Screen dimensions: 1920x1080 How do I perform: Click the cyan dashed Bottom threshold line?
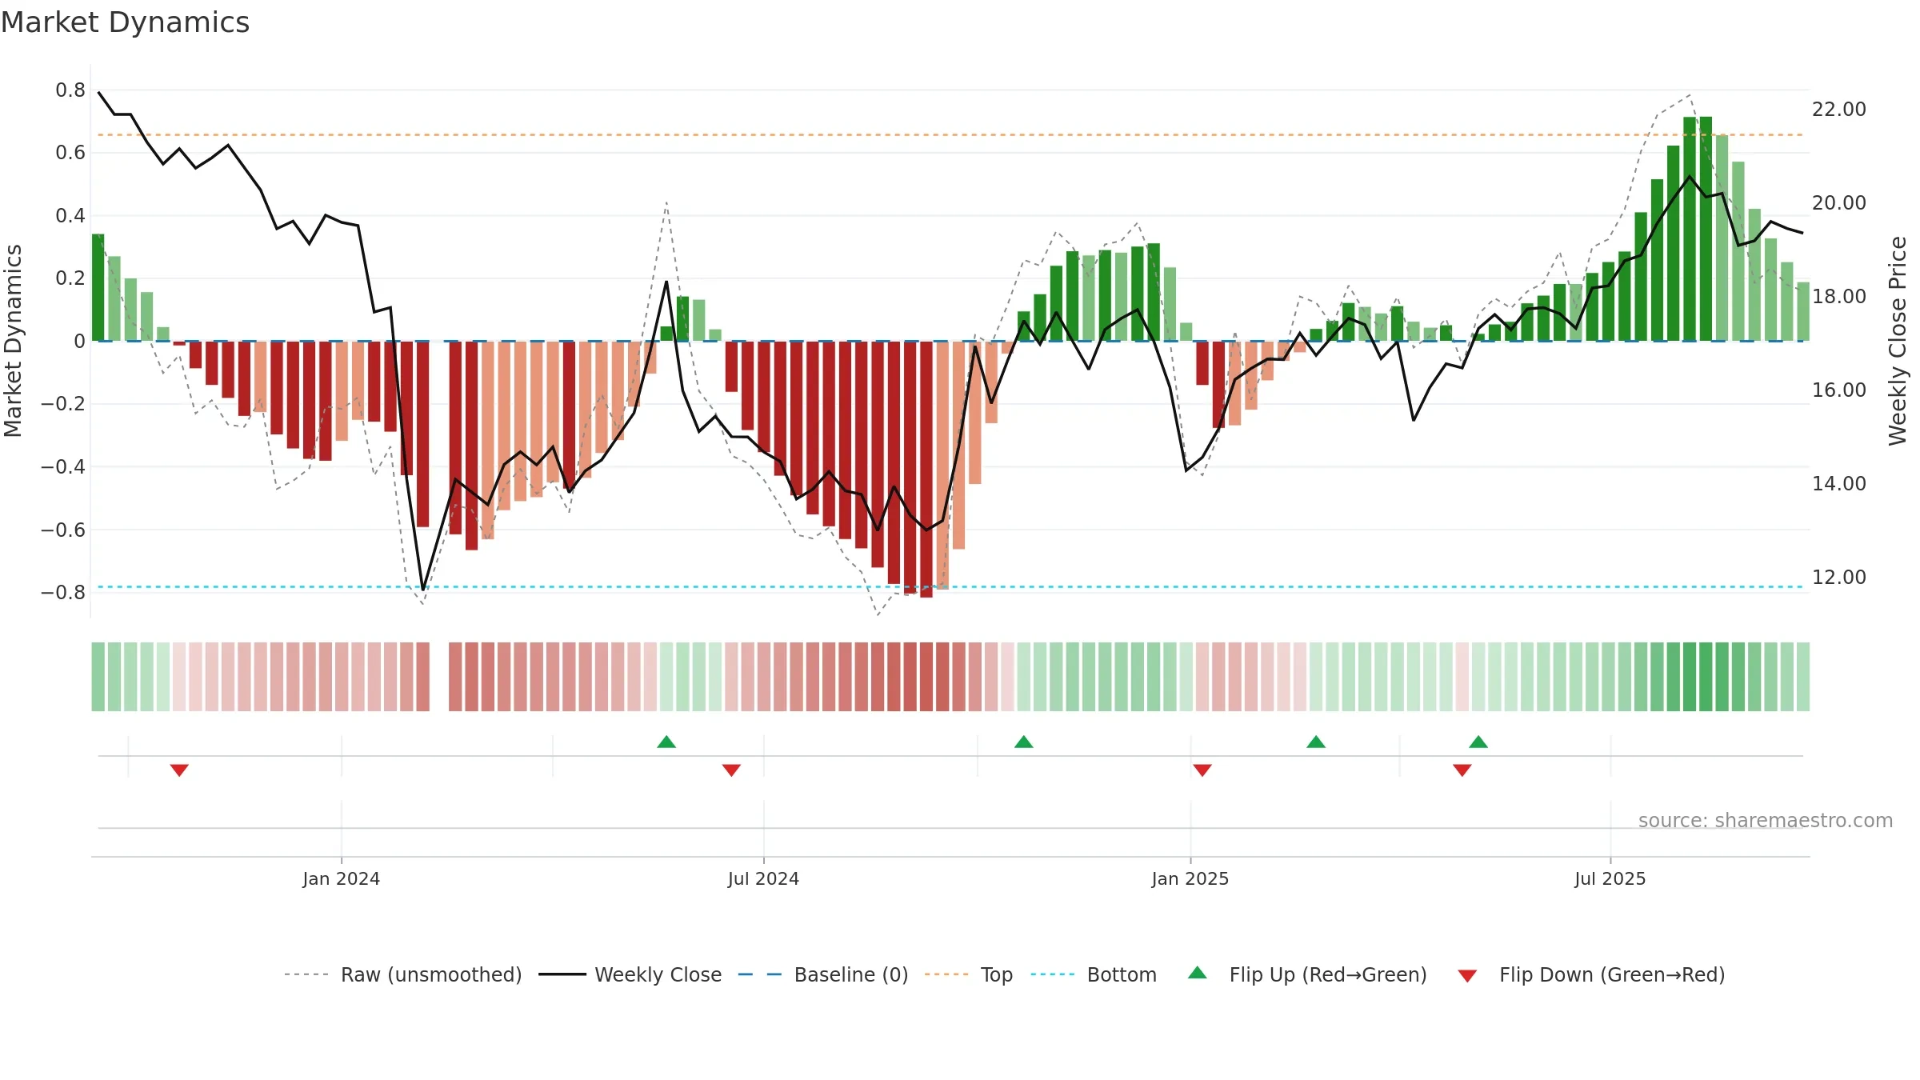click(x=950, y=586)
